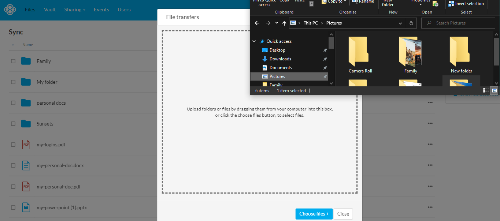Open the Sharing dropdown menu
Image resolution: width=500 pixels, height=221 pixels.
point(75,10)
